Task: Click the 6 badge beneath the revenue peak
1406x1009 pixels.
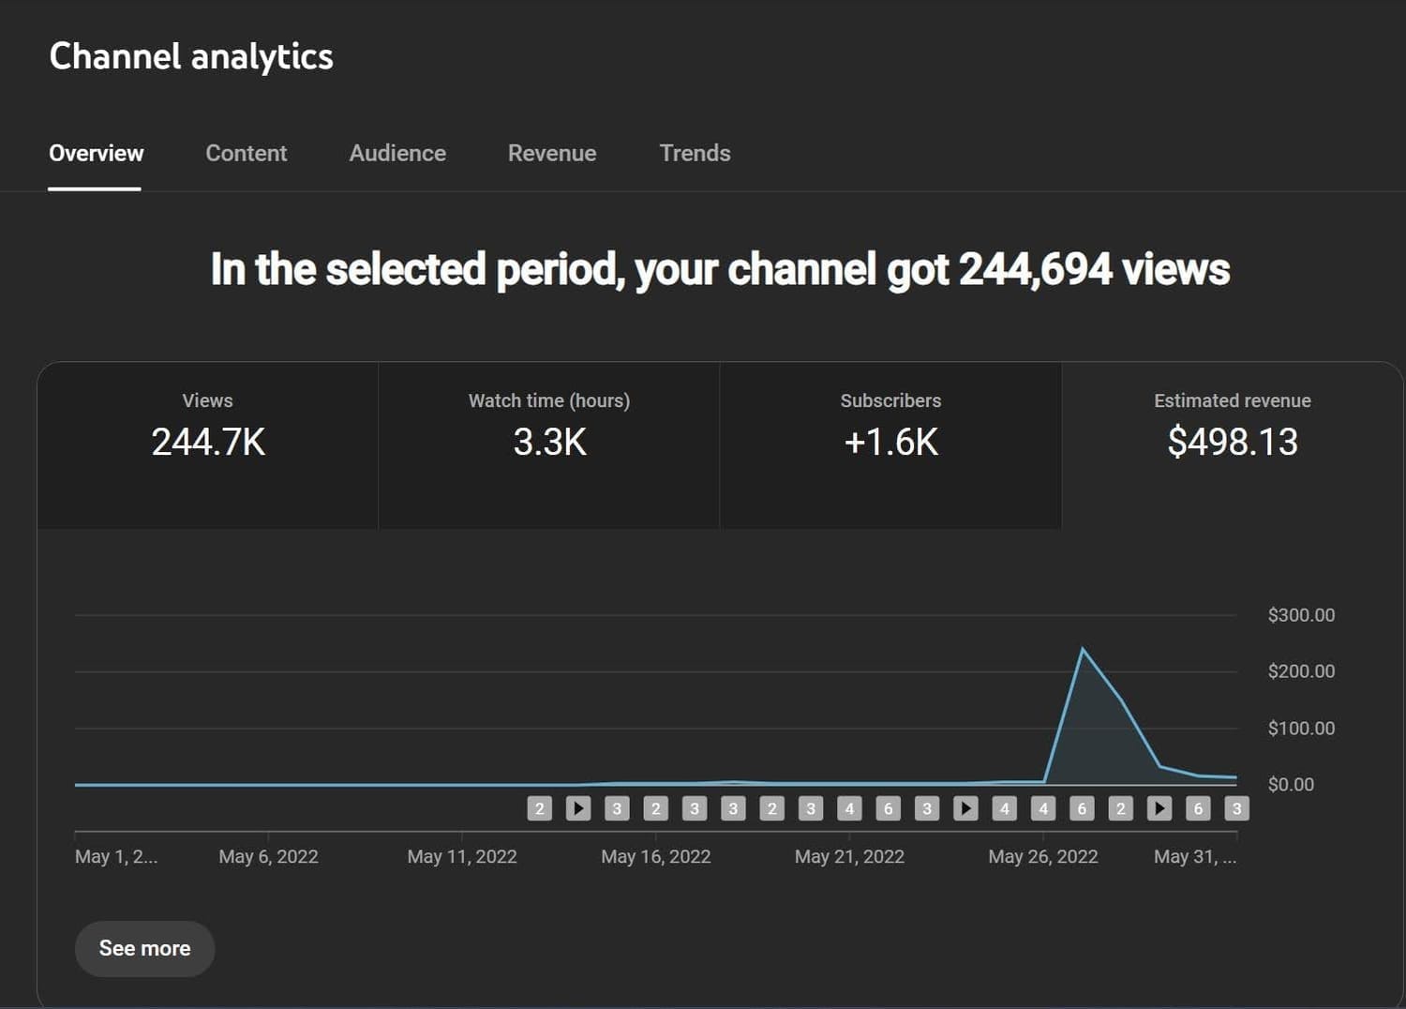Action: [1082, 808]
